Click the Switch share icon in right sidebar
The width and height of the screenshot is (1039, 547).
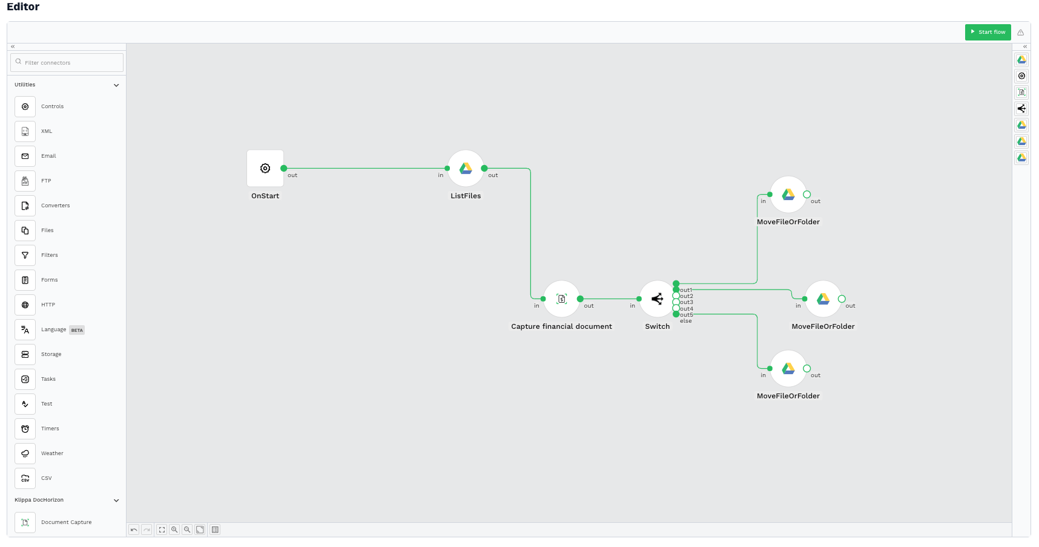(x=1021, y=109)
